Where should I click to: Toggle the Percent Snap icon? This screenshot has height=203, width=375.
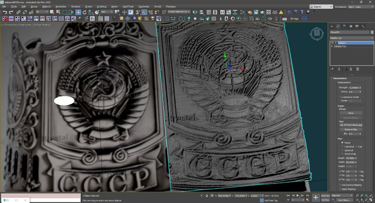pyautogui.click(x=151, y=12)
